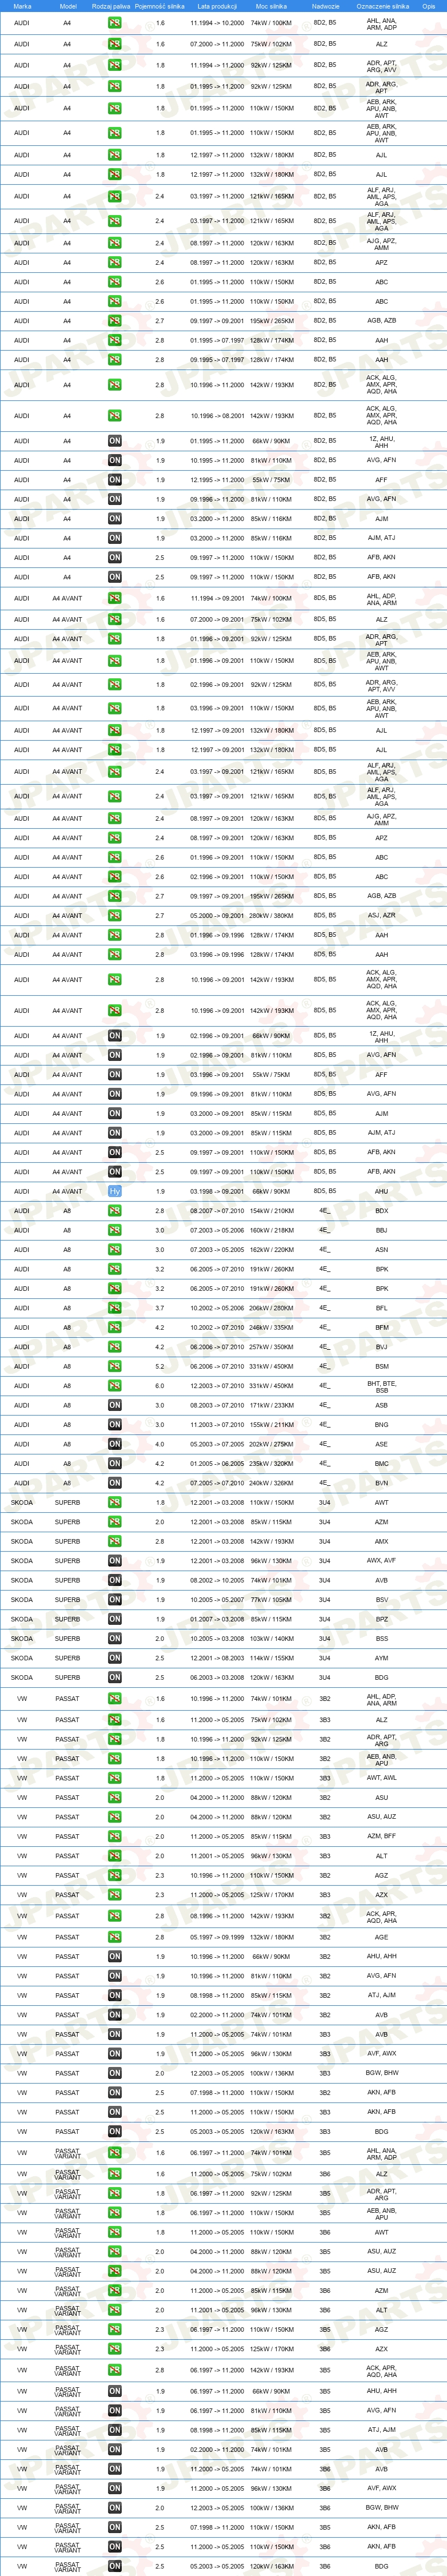Click the production dates 05.1997 -> 09.1999
This screenshot has height=2576, width=447.
pos(217,1938)
